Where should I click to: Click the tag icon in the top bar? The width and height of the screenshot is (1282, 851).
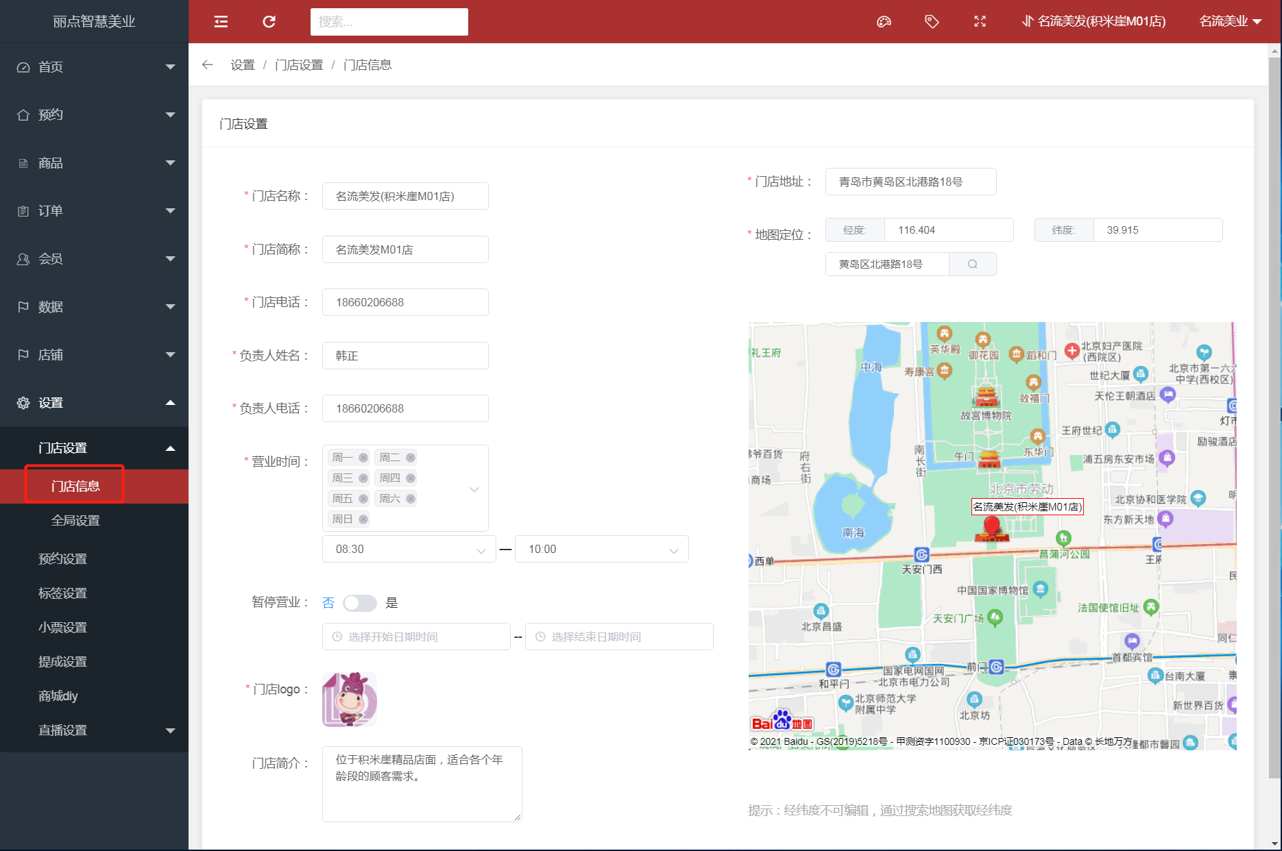click(x=932, y=22)
